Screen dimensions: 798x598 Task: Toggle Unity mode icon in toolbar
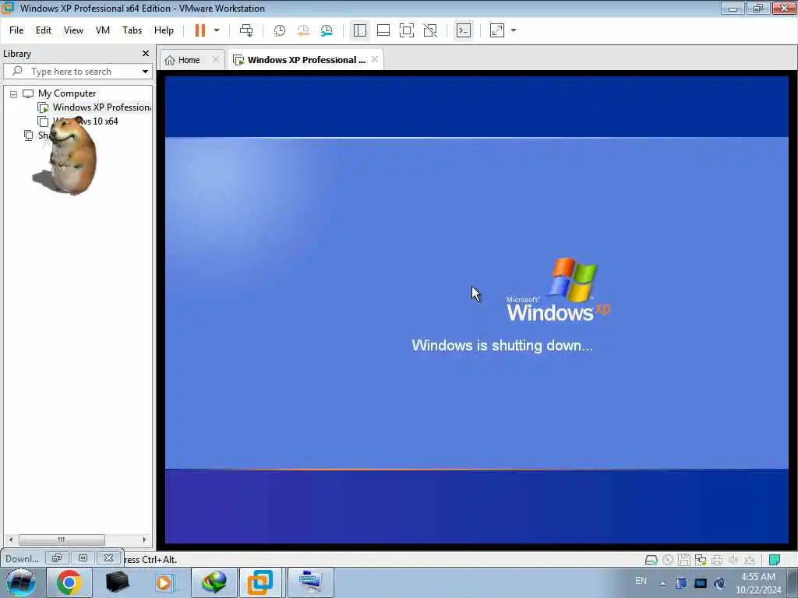pos(430,30)
